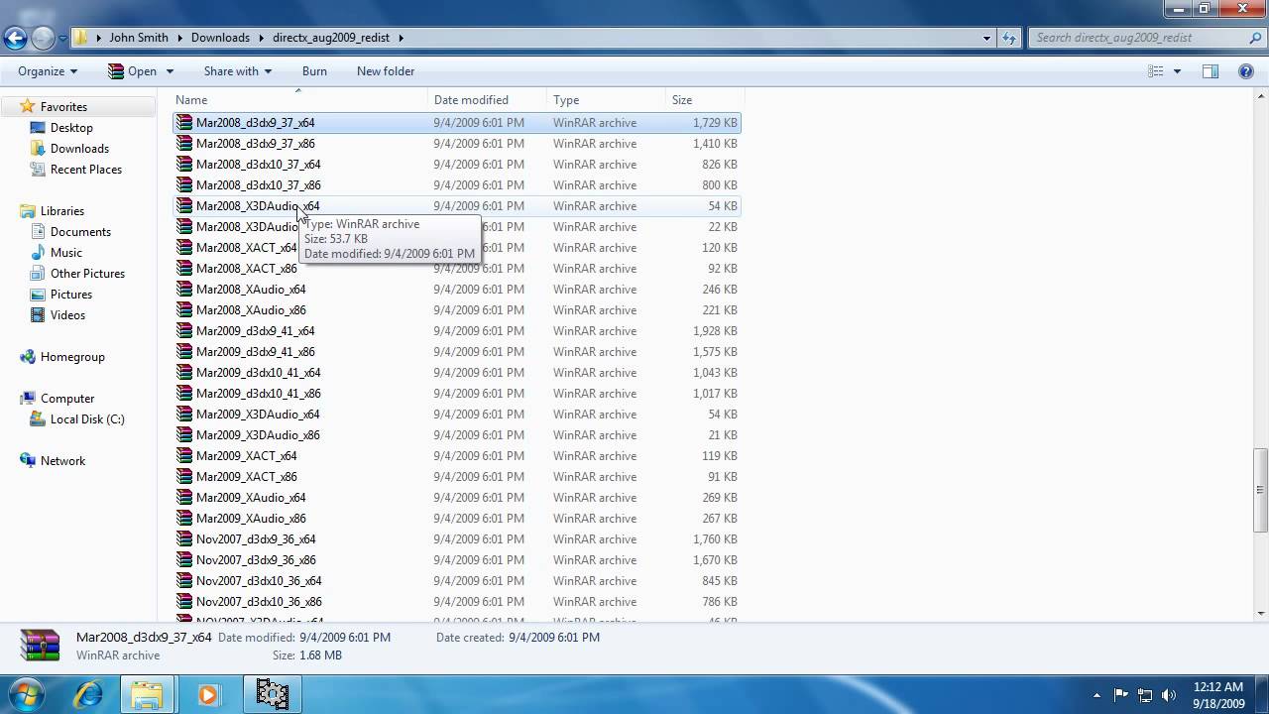The height and width of the screenshot is (714, 1269).
Task: Click the Change your view icon
Action: (x=1156, y=71)
